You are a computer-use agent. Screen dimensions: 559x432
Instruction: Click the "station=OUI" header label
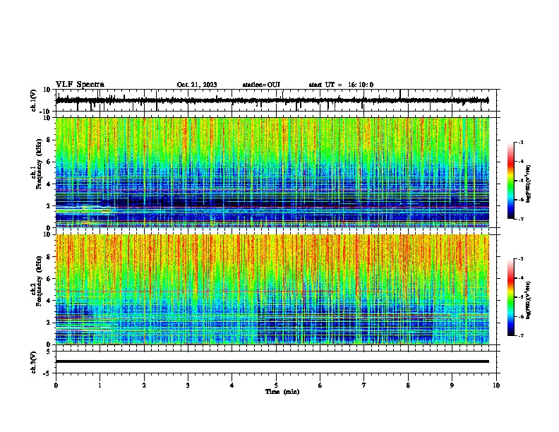click(x=261, y=85)
